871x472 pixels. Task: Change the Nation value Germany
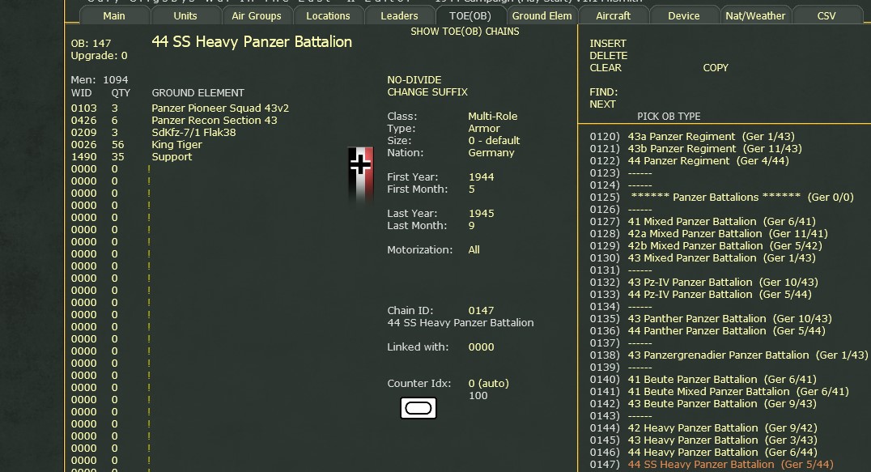tap(491, 153)
